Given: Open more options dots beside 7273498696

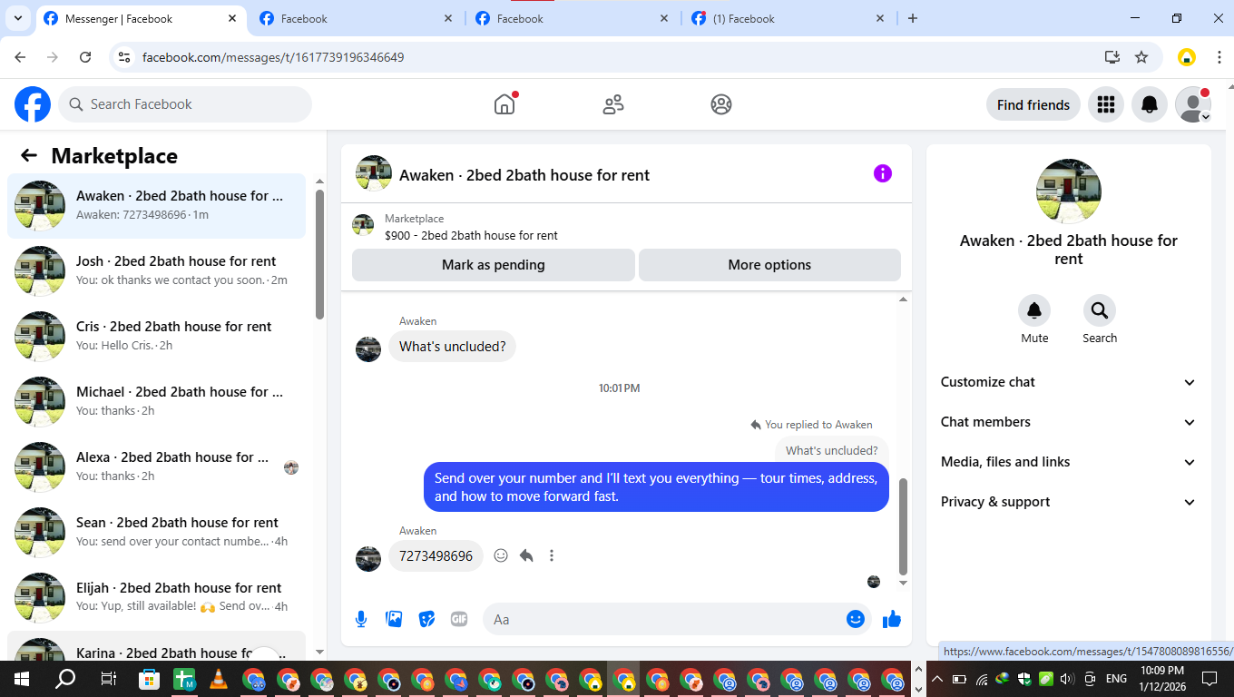Looking at the screenshot, I should point(552,555).
